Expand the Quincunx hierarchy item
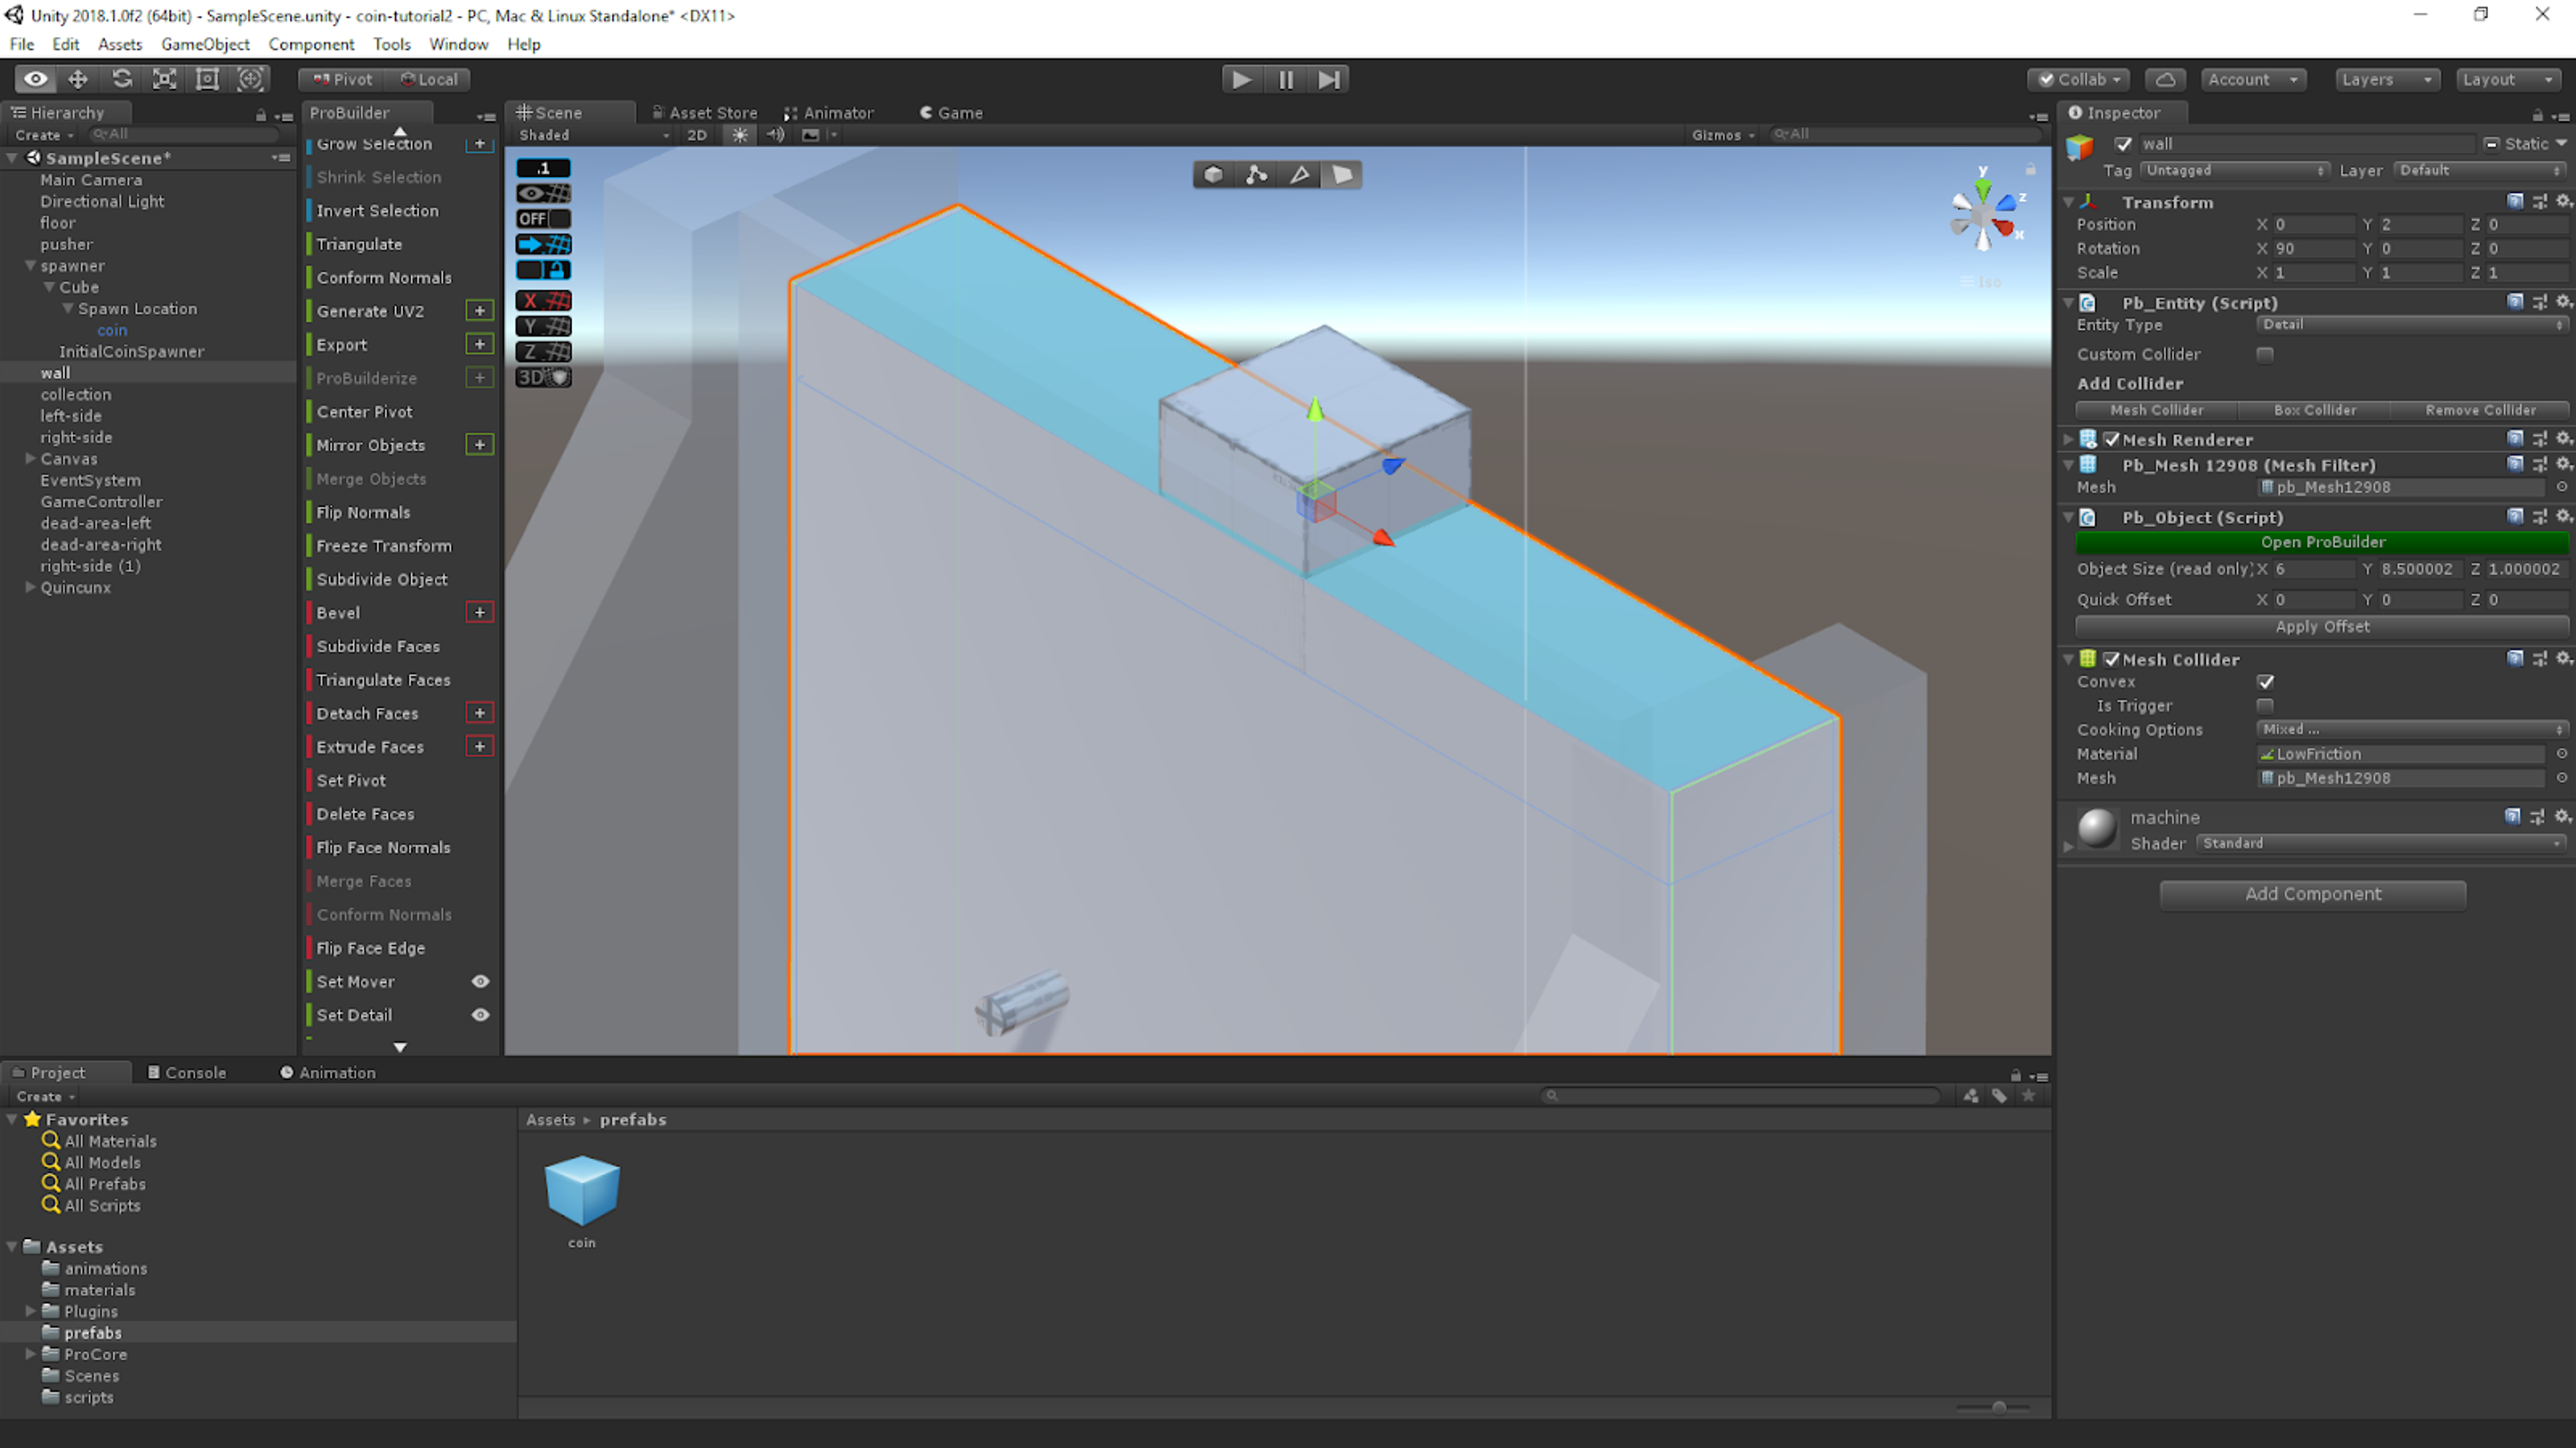Screen dimensions: 2576x1448 click(30, 588)
